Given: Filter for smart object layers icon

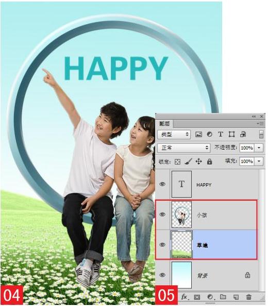Looking at the screenshot, I should pos(243,134).
